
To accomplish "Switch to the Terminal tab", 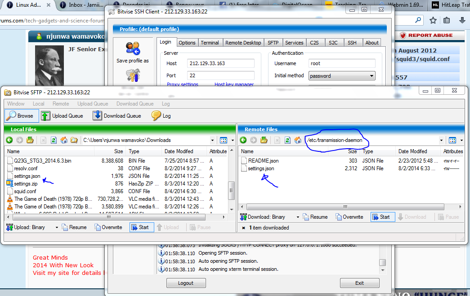I will (210, 43).
